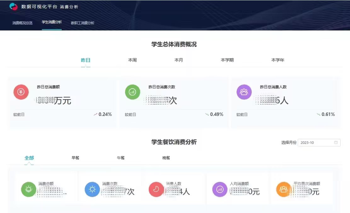
Task: Select the 早餐 meal filter
Action: click(75, 158)
